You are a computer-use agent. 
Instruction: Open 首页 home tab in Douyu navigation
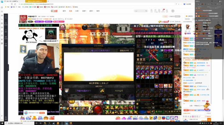(x=64, y=11)
